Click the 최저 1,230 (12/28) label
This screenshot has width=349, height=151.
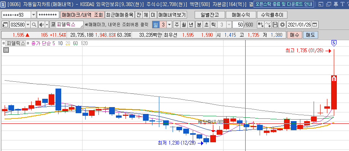(x=176, y=143)
